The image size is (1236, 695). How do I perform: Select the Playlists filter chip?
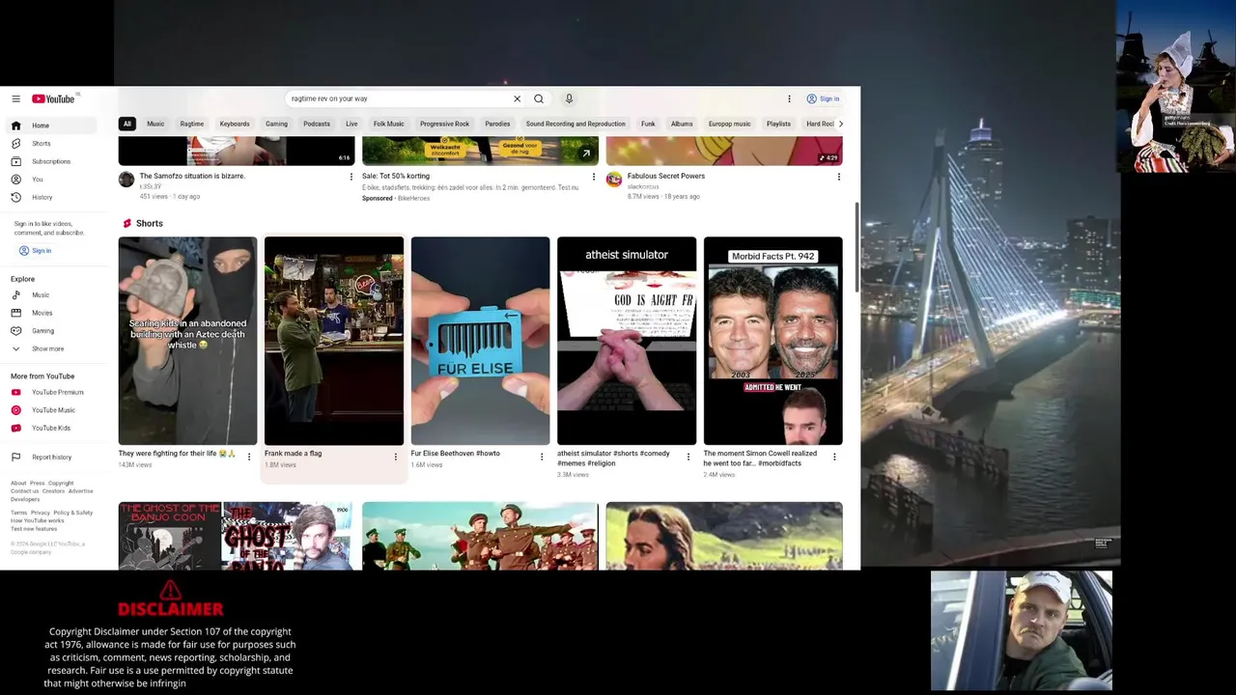coord(778,124)
